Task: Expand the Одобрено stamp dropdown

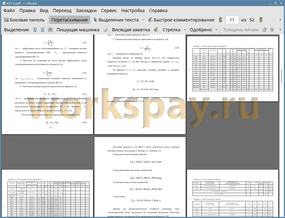Action: [x=217, y=29]
